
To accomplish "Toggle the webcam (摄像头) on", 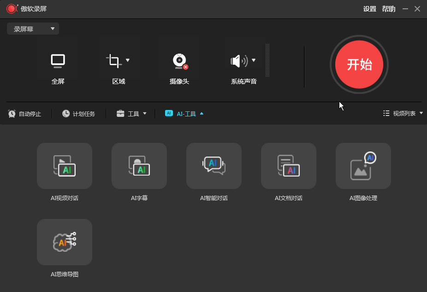I will pyautogui.click(x=179, y=61).
